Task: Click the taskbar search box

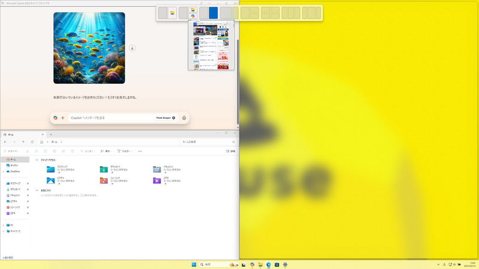Action: (219, 264)
